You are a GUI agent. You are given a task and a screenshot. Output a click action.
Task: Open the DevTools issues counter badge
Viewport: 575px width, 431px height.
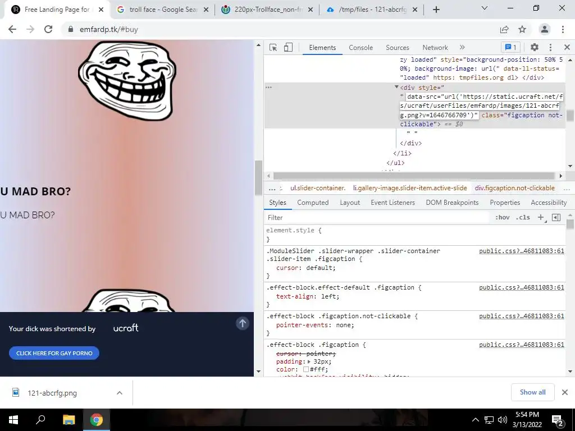[511, 47]
